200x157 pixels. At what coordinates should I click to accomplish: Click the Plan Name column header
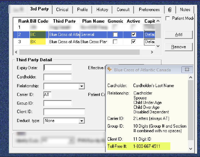[93, 21]
